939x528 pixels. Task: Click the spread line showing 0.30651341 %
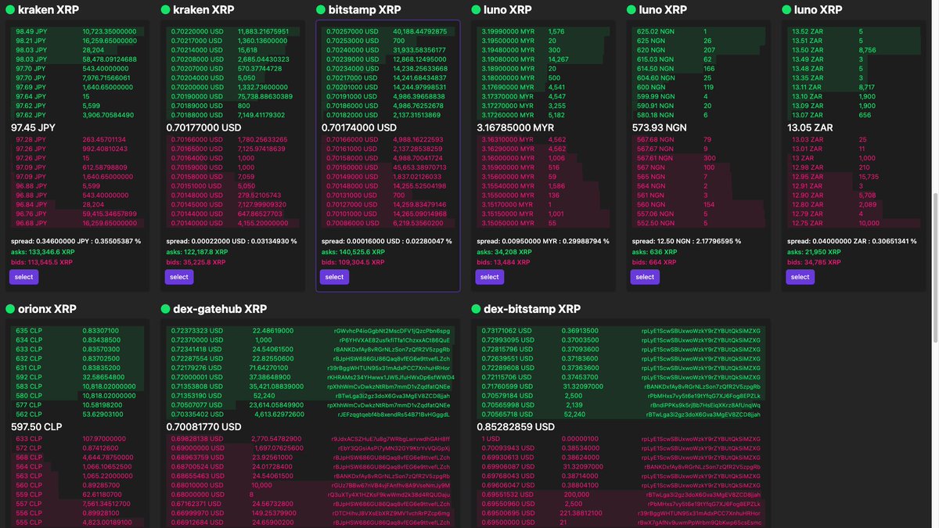(853, 241)
